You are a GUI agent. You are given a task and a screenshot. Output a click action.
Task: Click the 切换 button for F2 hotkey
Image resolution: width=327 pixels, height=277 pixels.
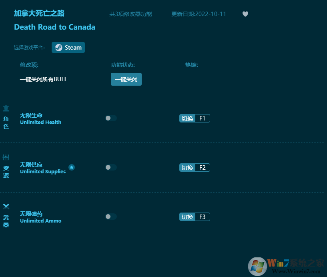coord(187,168)
